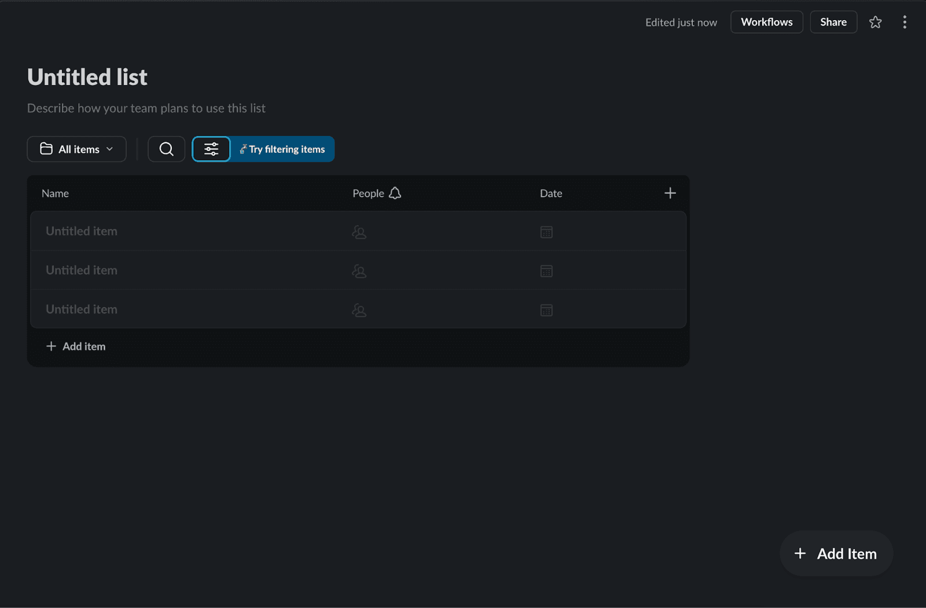
Task: Rename the second Untitled item
Action: [x=82, y=270]
